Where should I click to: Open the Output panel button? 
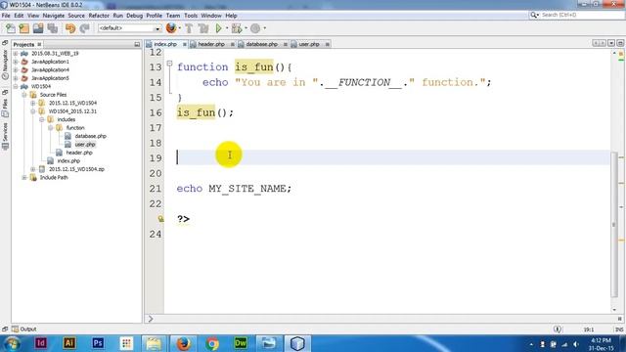23,330
